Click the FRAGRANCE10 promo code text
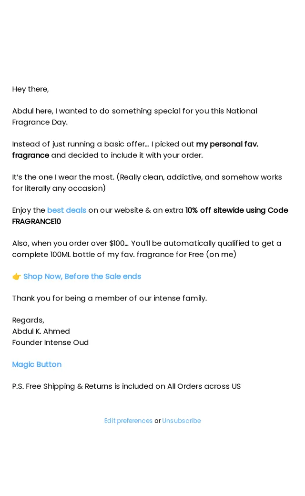Viewport: 305px width, 496px height. [37, 221]
